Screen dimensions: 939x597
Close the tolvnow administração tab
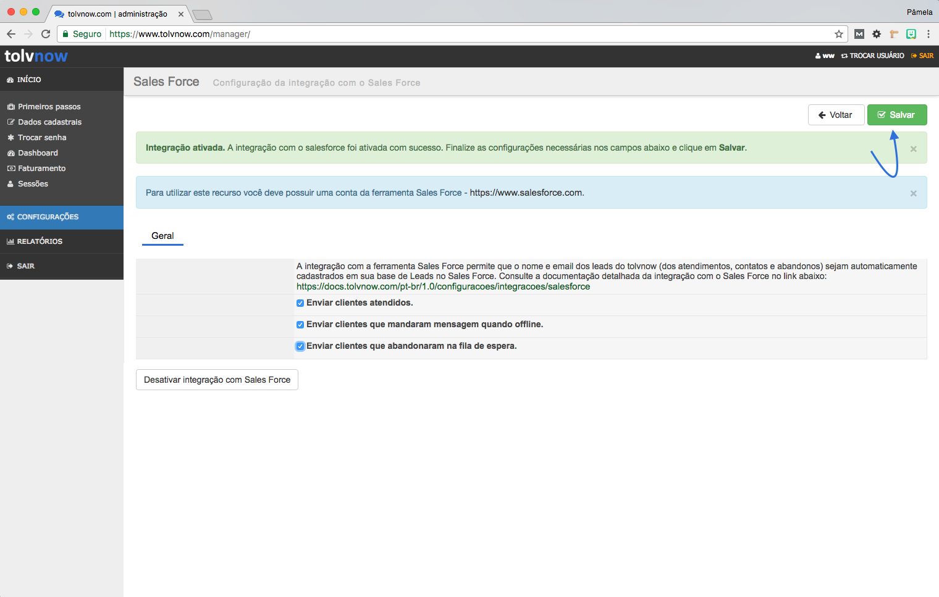(181, 14)
